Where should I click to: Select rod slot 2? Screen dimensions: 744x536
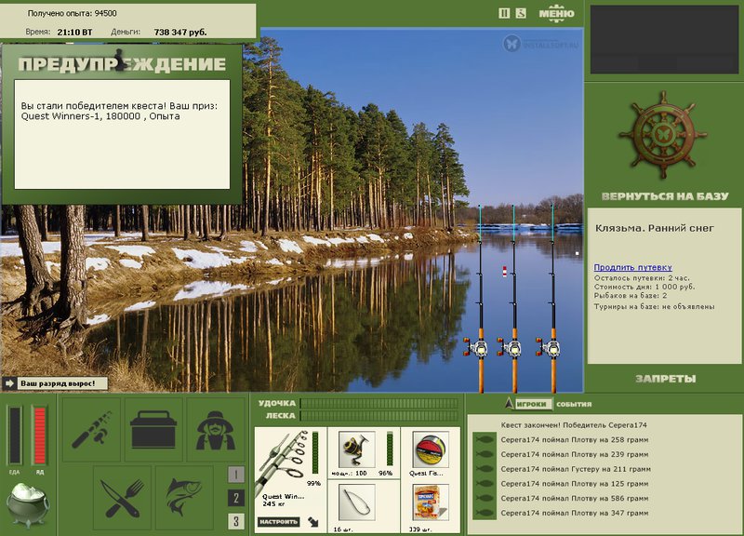point(236,498)
